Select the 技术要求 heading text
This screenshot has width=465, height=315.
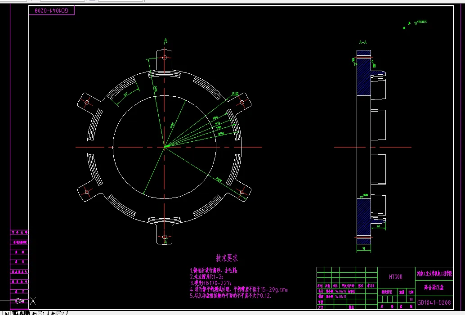pos(227,258)
